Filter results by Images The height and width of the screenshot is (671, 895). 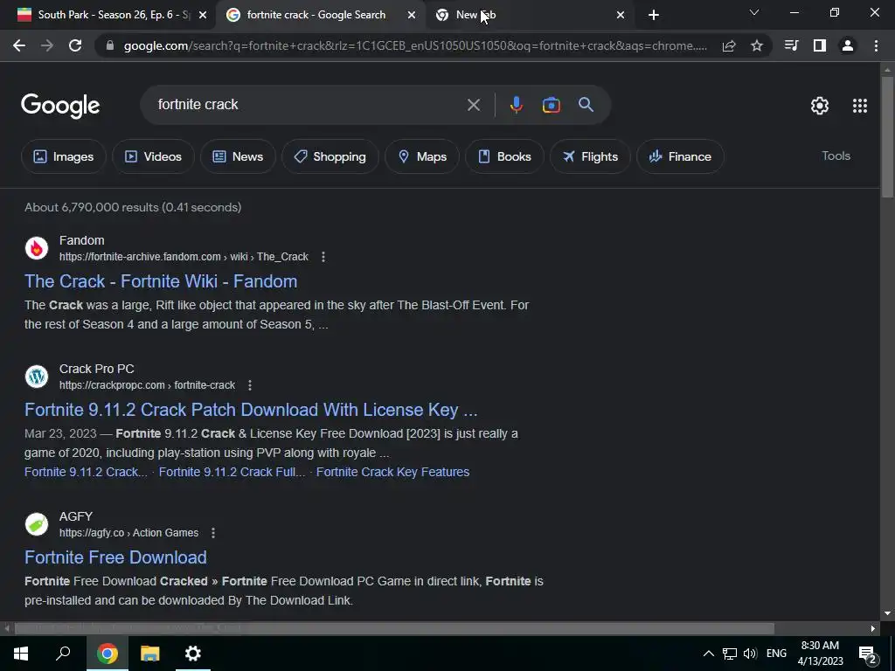63,156
